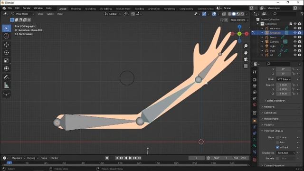Open the Tool properties tab

pos(255,72)
